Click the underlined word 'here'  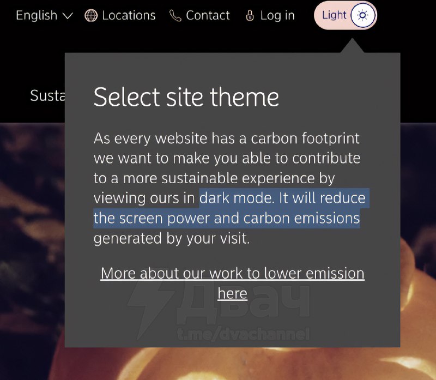coord(232,294)
